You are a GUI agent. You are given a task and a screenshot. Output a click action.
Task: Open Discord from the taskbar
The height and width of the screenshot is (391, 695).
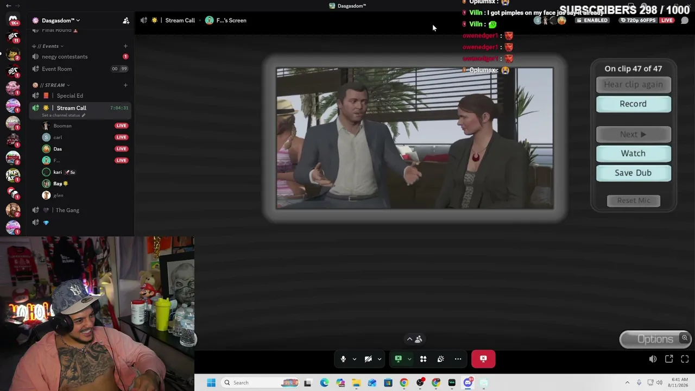point(468,383)
